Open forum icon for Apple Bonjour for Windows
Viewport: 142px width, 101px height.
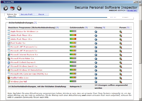pos(121,32)
